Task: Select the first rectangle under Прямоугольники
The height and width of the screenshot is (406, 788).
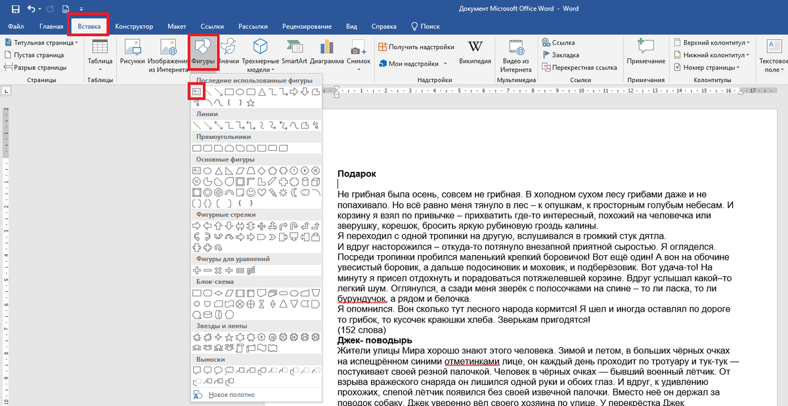Action: coord(196,148)
